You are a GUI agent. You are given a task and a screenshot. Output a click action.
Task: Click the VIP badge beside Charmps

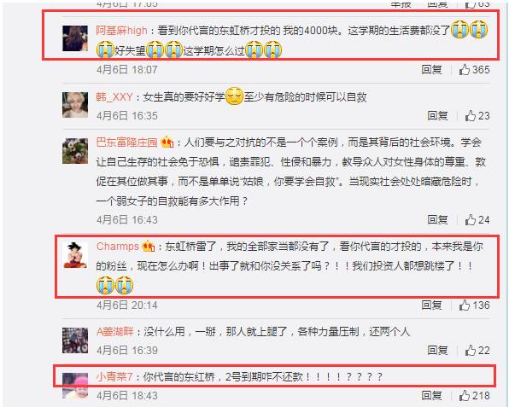click(149, 247)
